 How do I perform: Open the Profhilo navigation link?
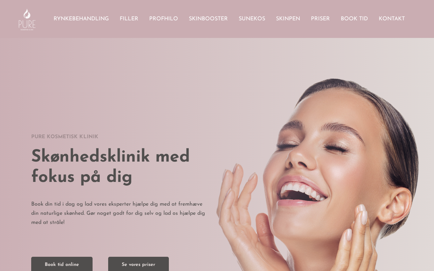(x=163, y=19)
